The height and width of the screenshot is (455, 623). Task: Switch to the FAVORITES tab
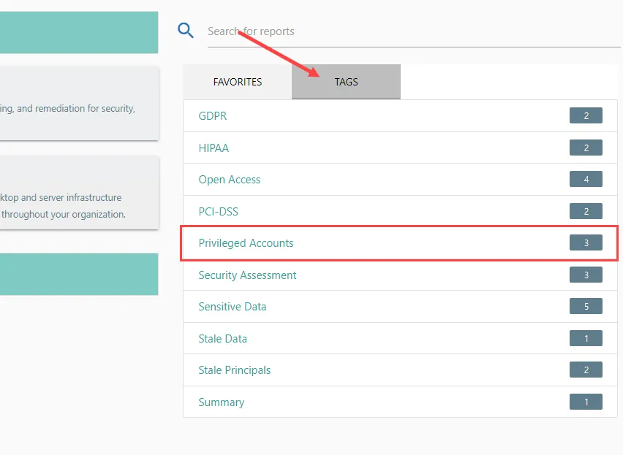coord(237,82)
